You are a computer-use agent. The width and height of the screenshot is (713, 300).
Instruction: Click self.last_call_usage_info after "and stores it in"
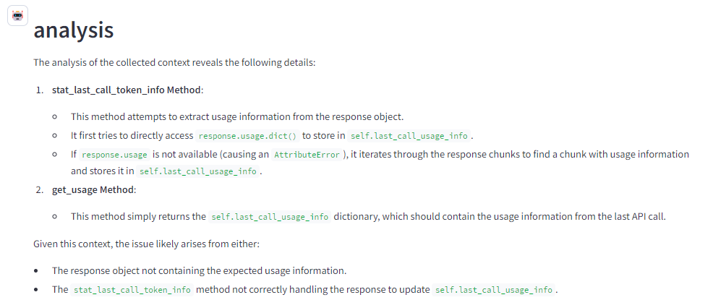pos(197,171)
